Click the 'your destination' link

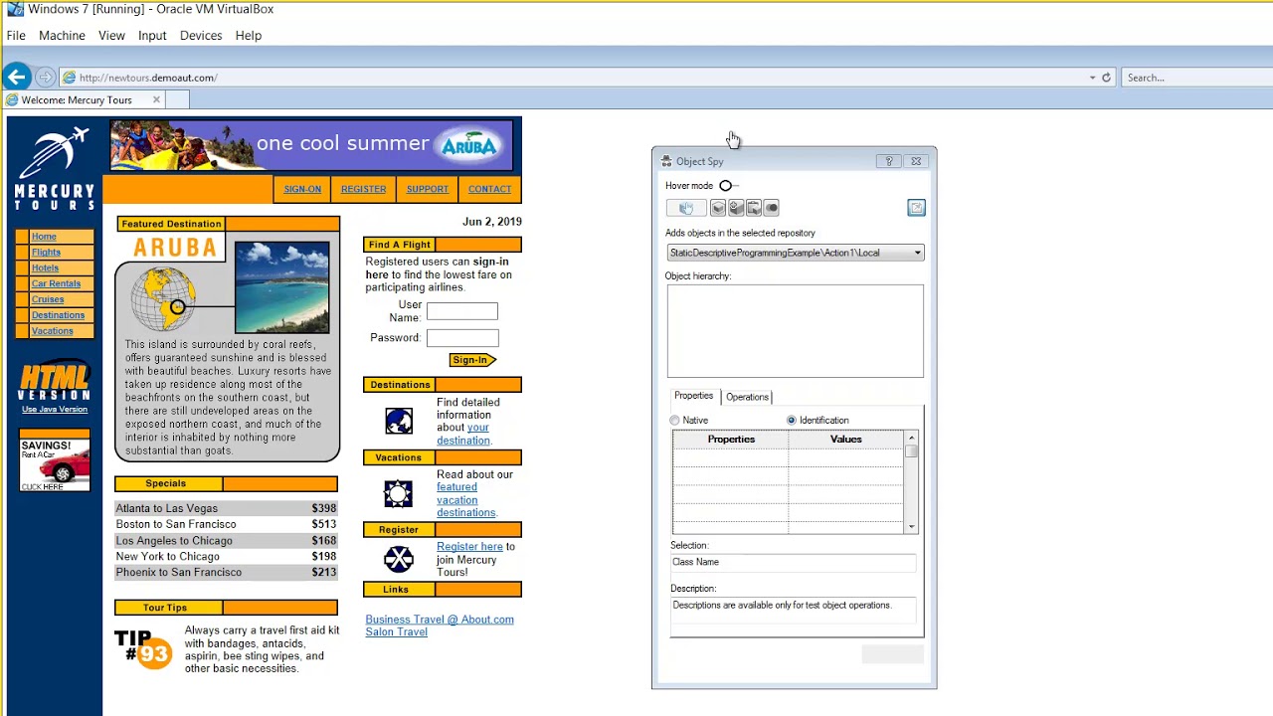click(x=463, y=435)
